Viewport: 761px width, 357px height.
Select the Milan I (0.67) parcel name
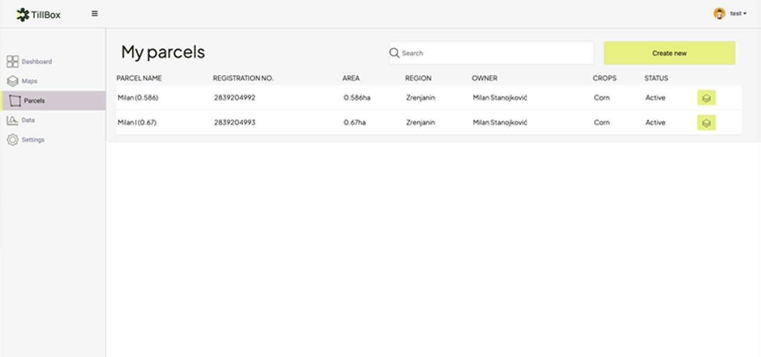tap(137, 122)
